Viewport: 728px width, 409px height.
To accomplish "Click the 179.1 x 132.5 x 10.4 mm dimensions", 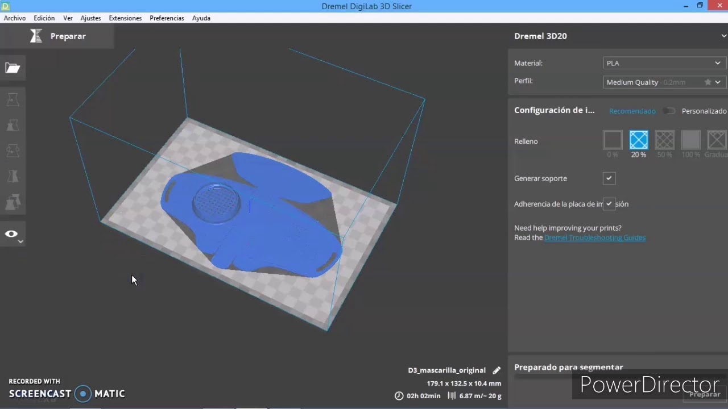I will click(x=464, y=383).
